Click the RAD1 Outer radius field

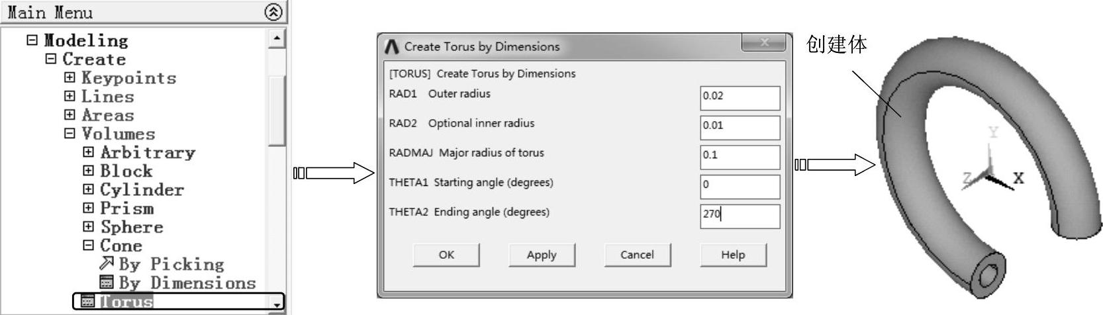740,98
